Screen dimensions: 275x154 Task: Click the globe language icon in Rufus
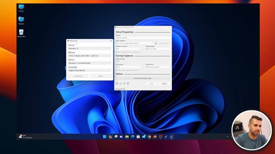(x=117, y=84)
